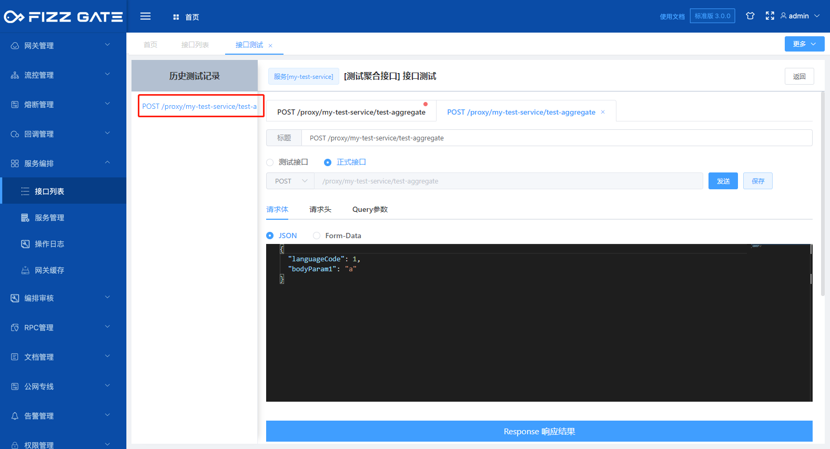830x449 pixels.
Task: Click the 标题 title input field
Action: tap(556, 138)
